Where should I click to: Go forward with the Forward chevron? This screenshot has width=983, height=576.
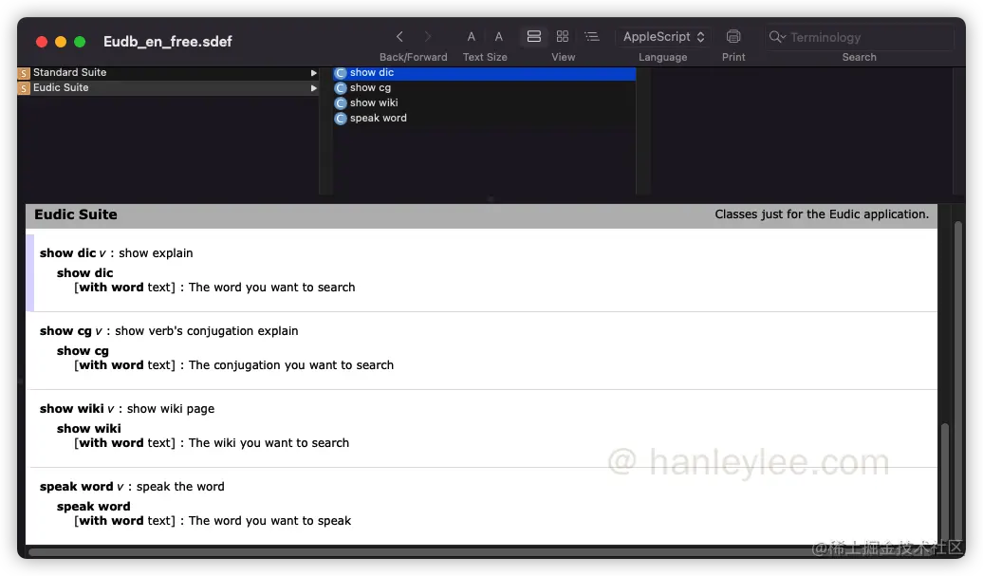coord(428,37)
